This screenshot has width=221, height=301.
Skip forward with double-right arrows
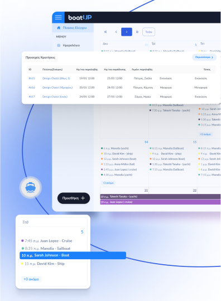click(137, 32)
